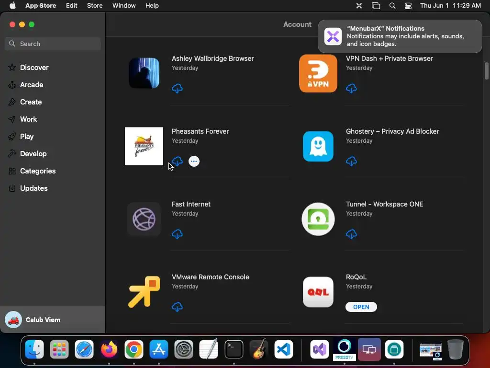Screen dimensions: 490x368
Task: Open Visual Studio Code from Dock
Action: click(x=284, y=349)
